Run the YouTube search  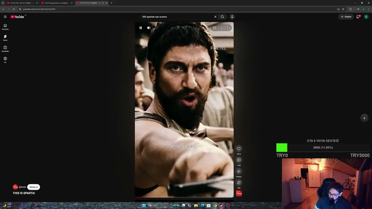(x=222, y=17)
